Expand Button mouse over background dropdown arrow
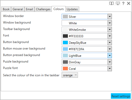132x100 pixels. (x=110, y=49)
